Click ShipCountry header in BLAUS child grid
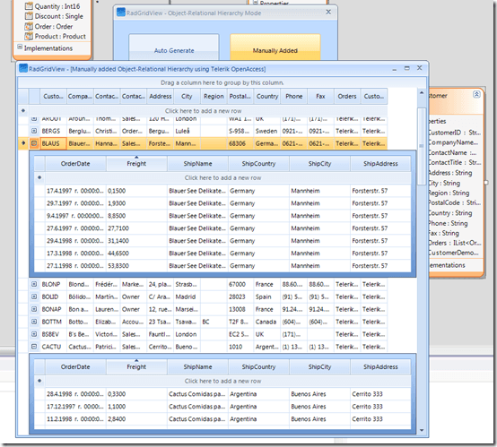Viewport: 497px width, 447px height. [258, 164]
